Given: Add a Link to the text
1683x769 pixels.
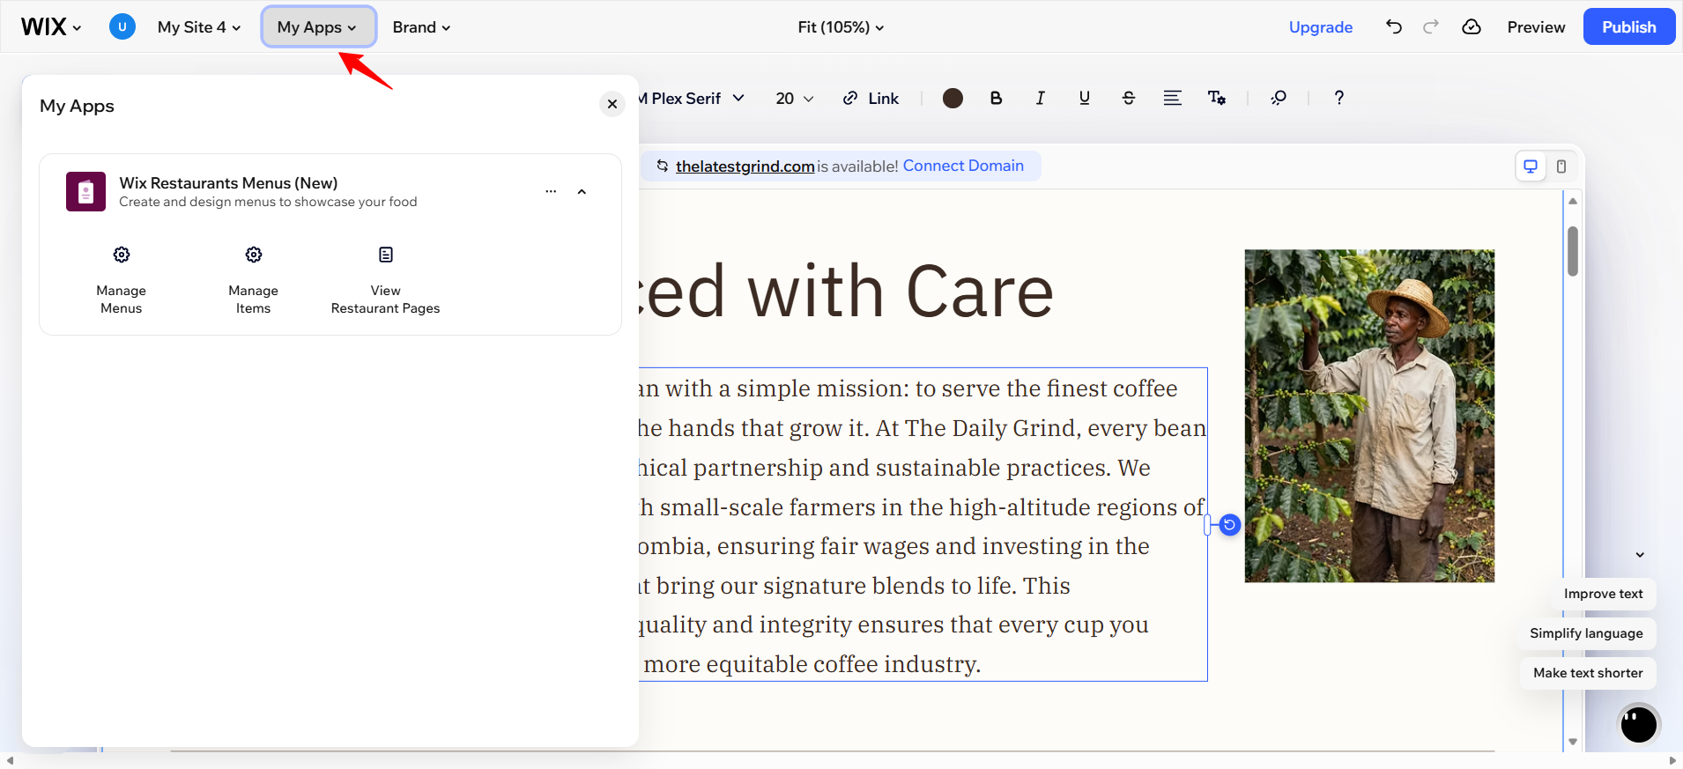Looking at the screenshot, I should click(871, 98).
